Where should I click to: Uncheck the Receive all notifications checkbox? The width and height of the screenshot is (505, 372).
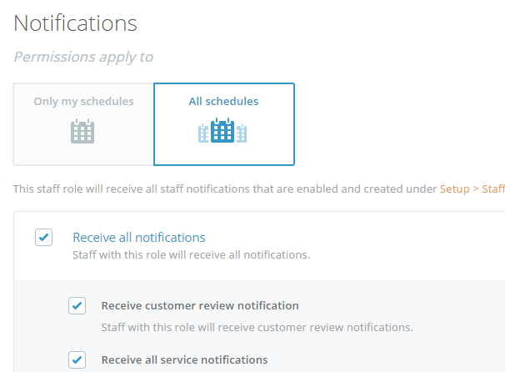tap(44, 237)
